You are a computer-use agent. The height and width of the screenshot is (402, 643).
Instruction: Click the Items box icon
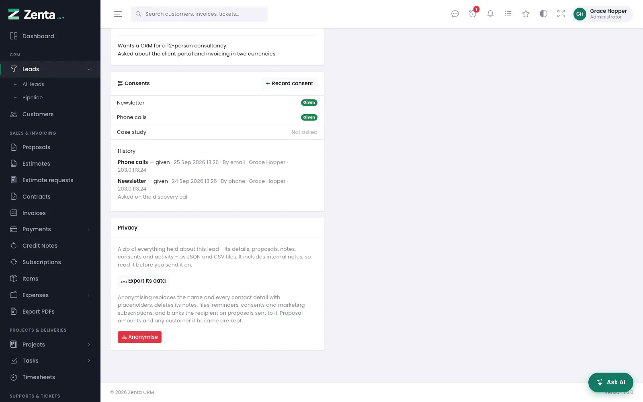(14, 279)
